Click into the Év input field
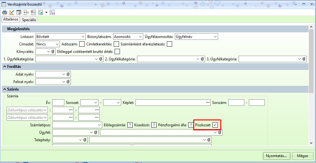This screenshot has height=163, width=316. pos(58,102)
